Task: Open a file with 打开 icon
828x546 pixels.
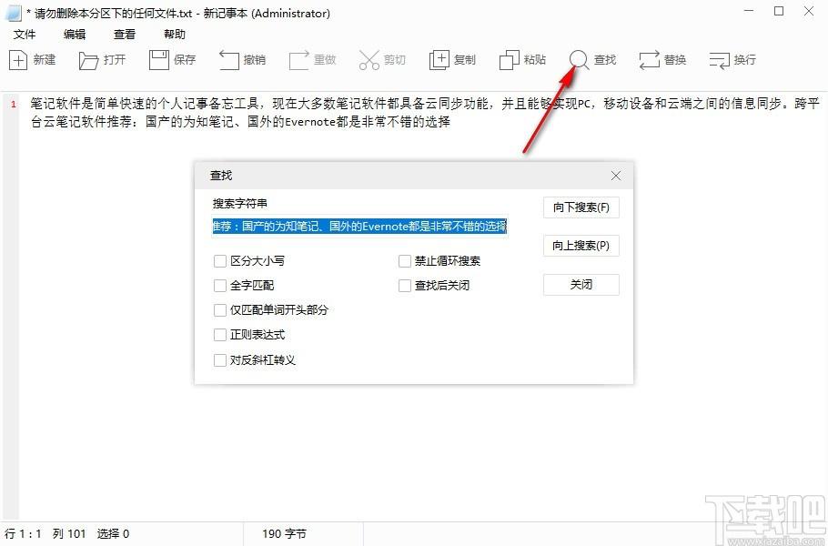Action: tap(88, 60)
